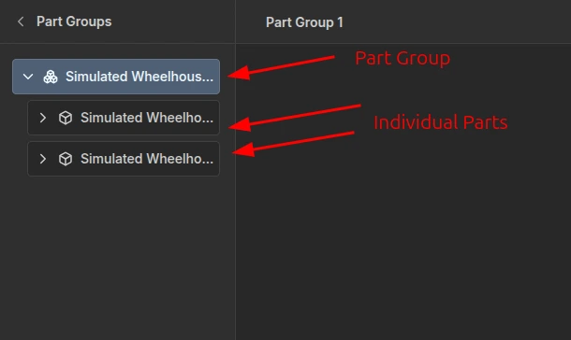Image resolution: width=571 pixels, height=340 pixels.
Task: Click the red arrow pointing at the first part
Action: click(x=295, y=118)
